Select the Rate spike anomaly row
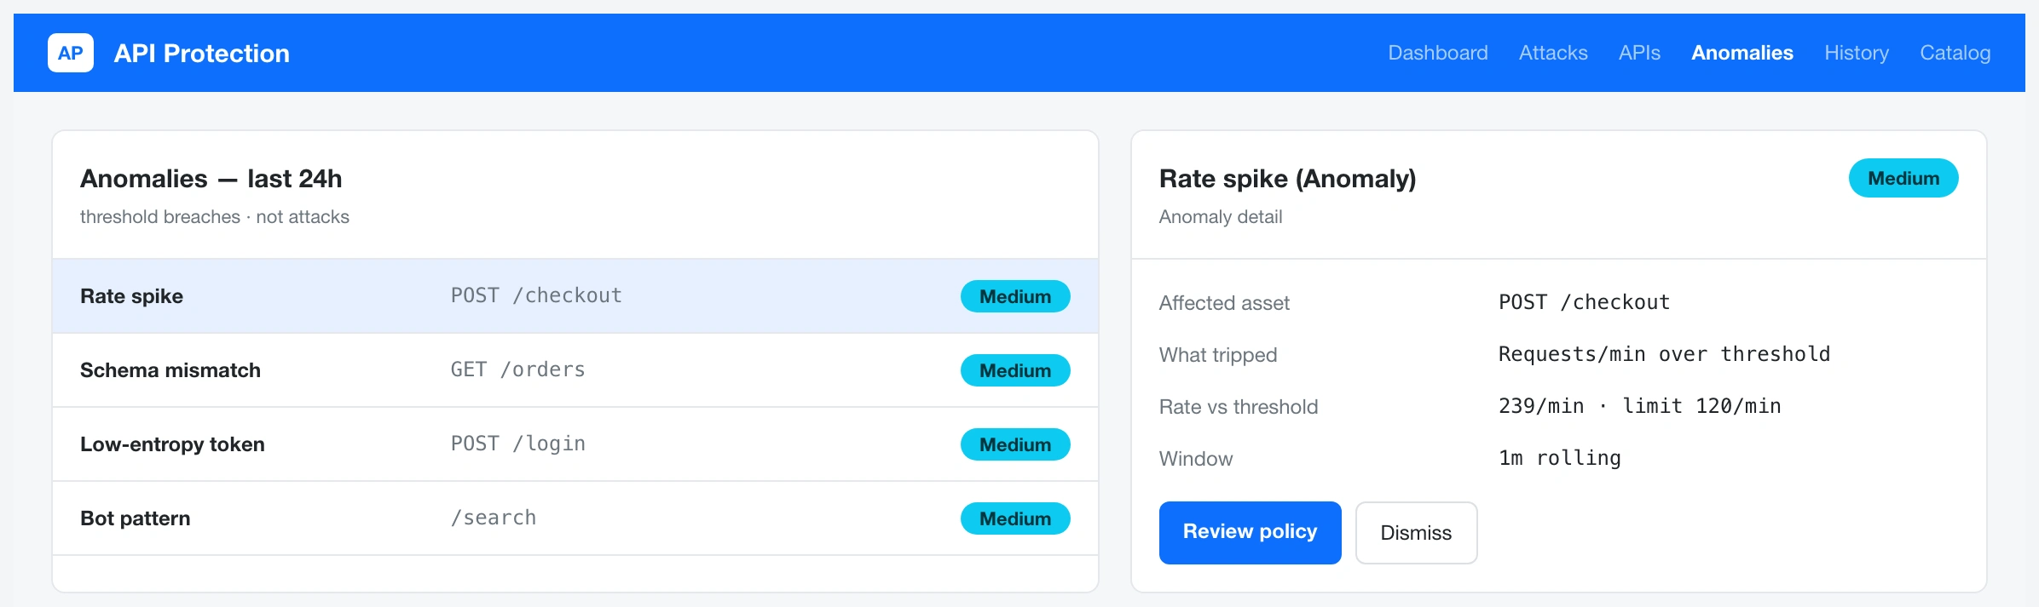 (x=575, y=296)
